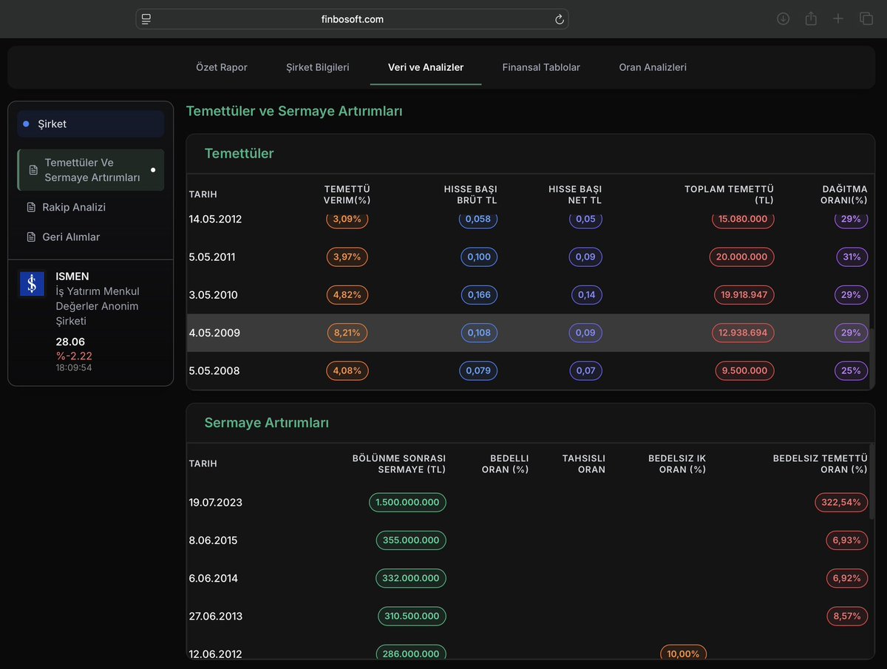Select the 322,54% bonus ratio badge
The width and height of the screenshot is (887, 669).
[841, 502]
